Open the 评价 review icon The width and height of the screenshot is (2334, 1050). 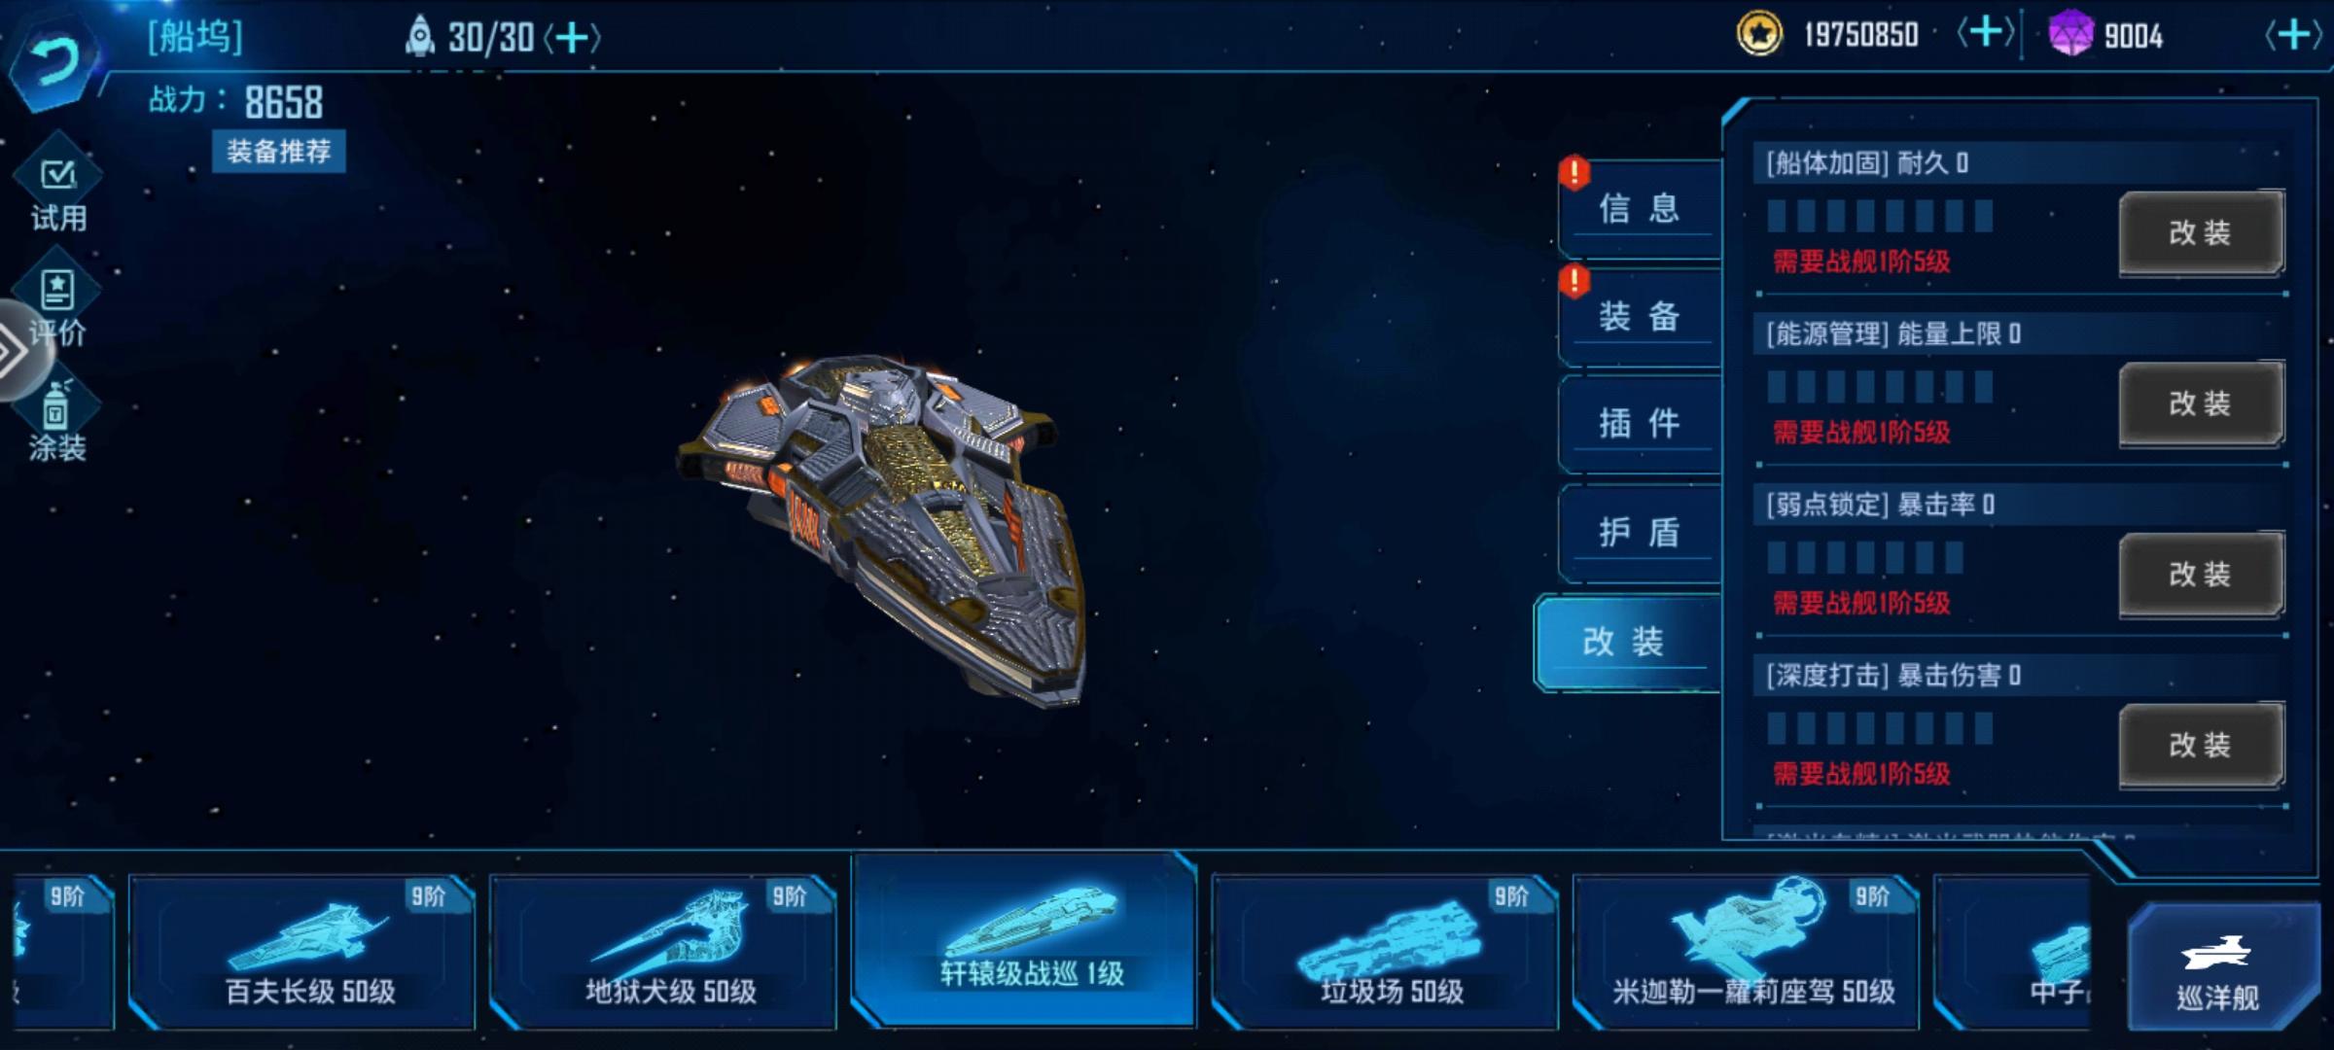pos(58,305)
